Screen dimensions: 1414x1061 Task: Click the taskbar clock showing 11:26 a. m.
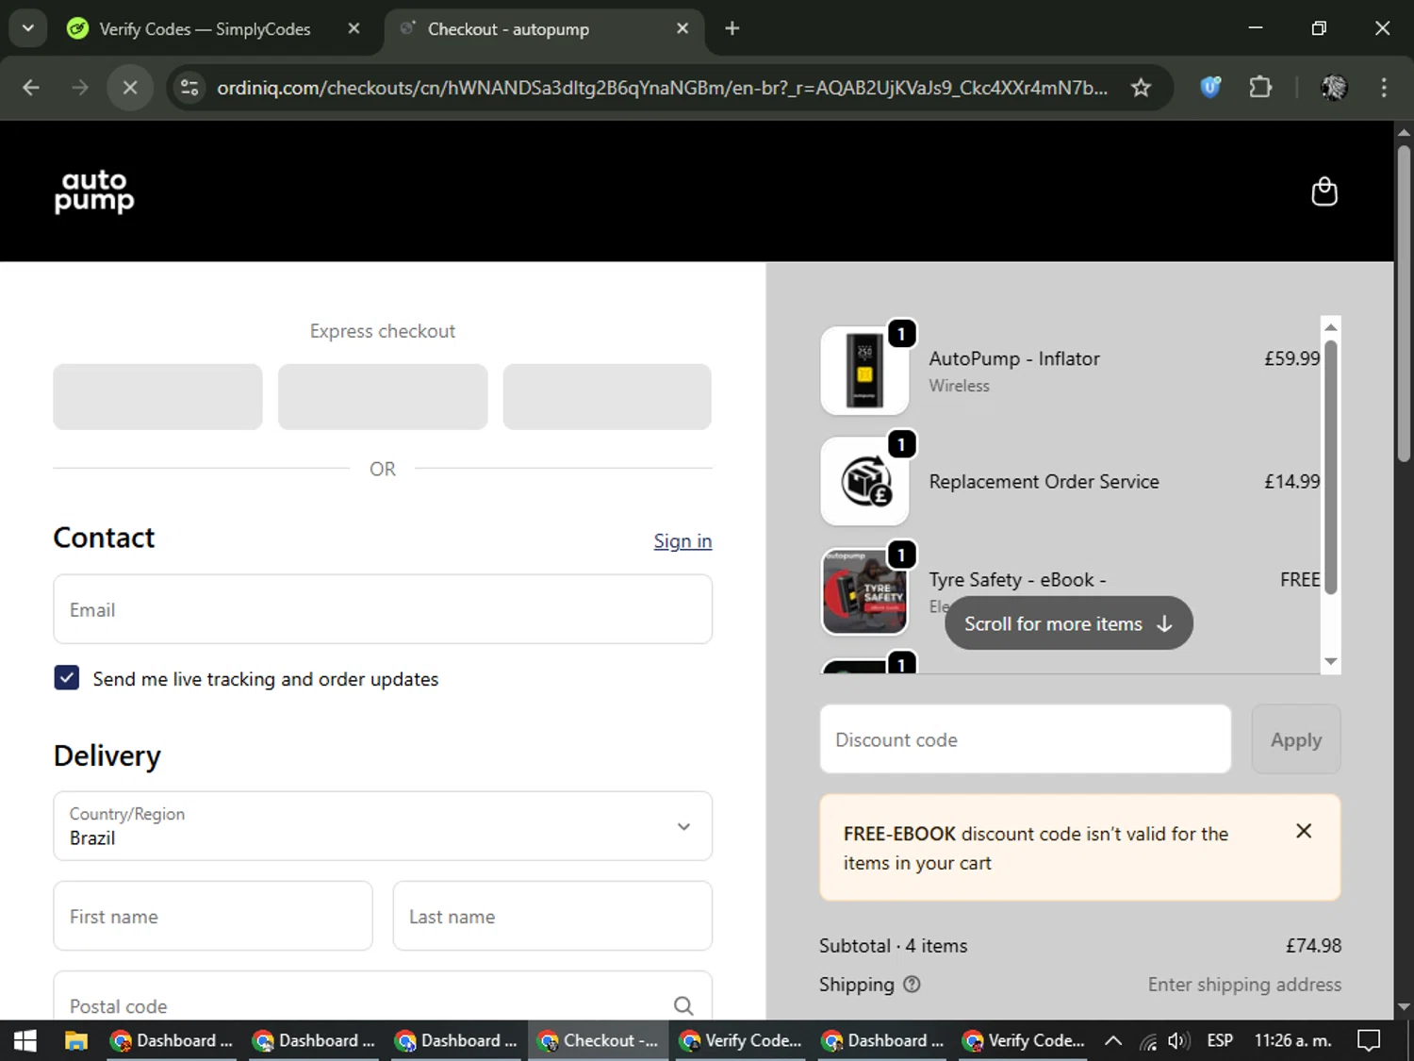[1292, 1040]
